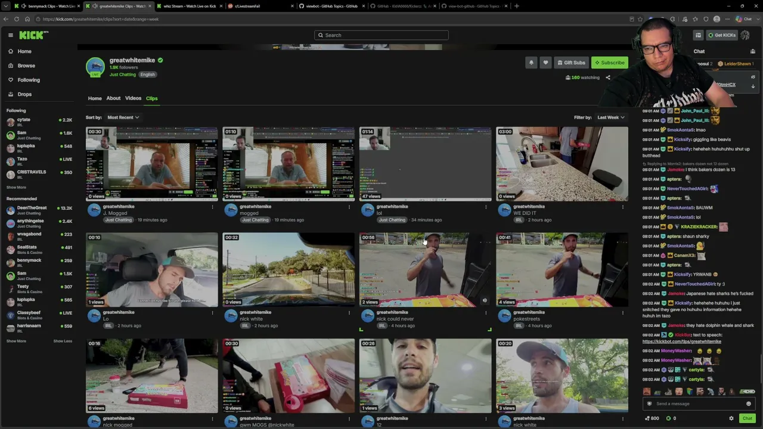Click the IRL tag under 'WE DID IT' clip

(519, 220)
